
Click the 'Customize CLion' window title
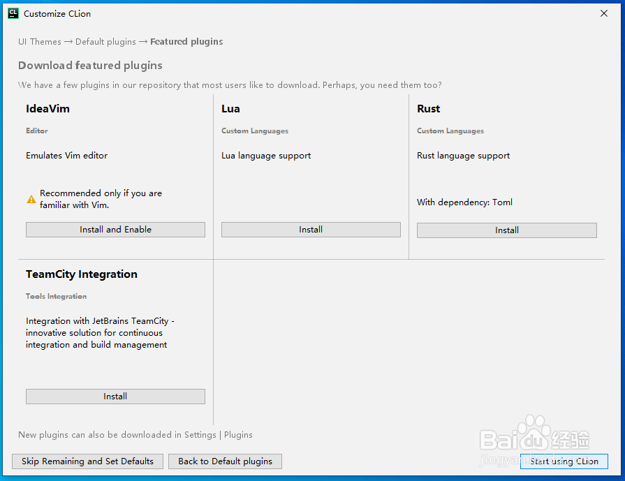[57, 13]
